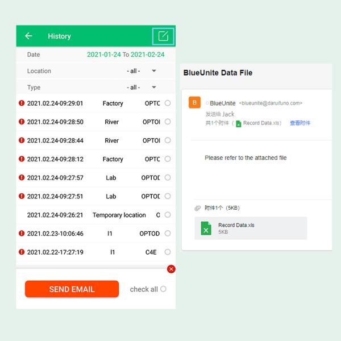Tap the back arrow in History header
341x341 pixels.
[28, 36]
